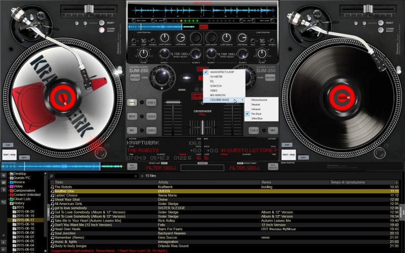Viewport: 405px width, 253px height.
Task: Clear the search field with the x icon
Action: (x=136, y=176)
